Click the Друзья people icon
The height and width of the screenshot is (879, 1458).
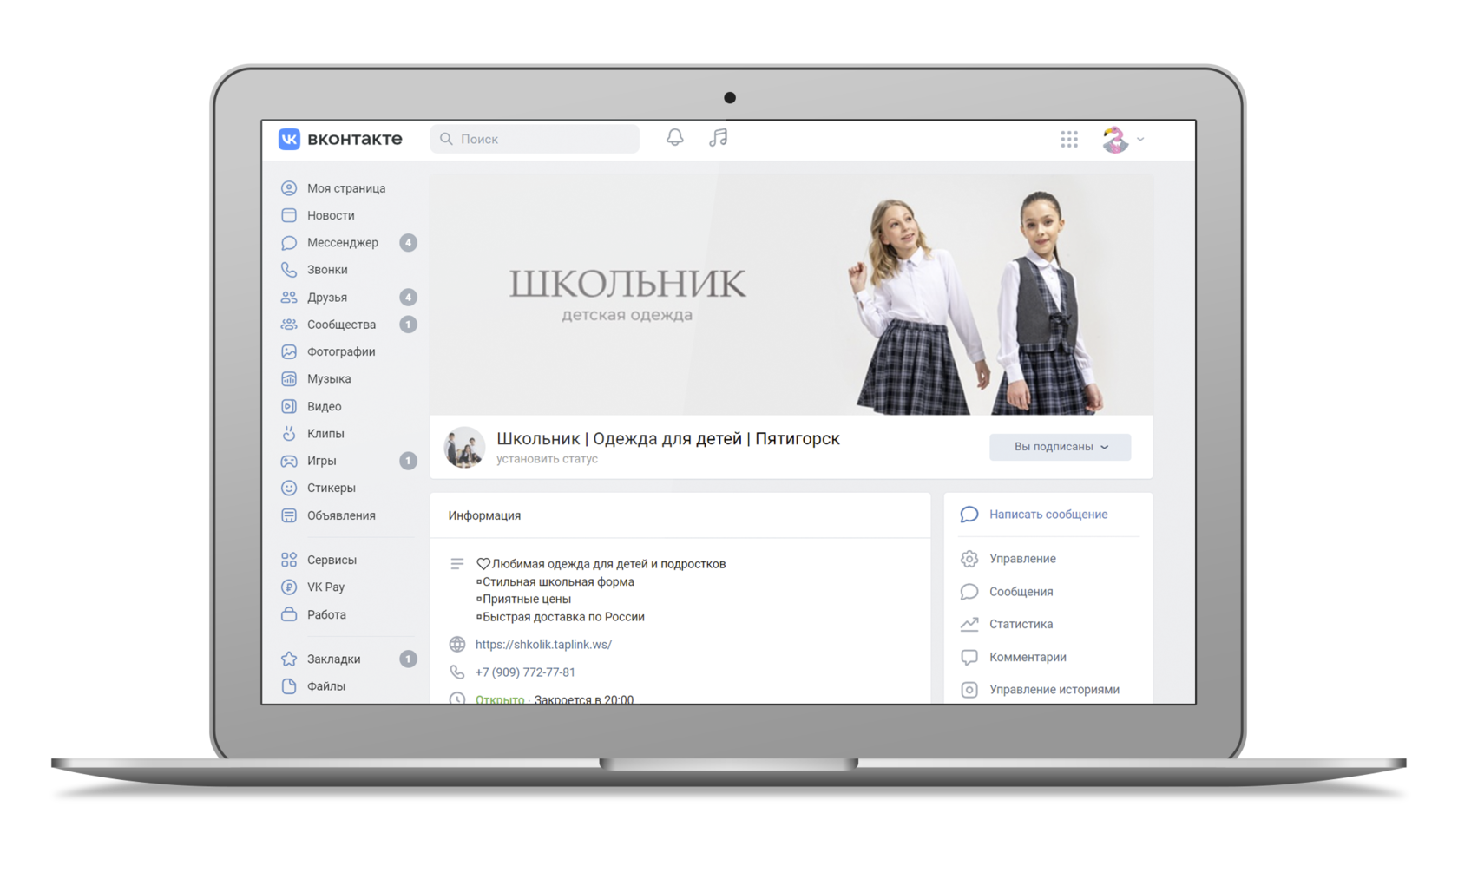point(289,298)
